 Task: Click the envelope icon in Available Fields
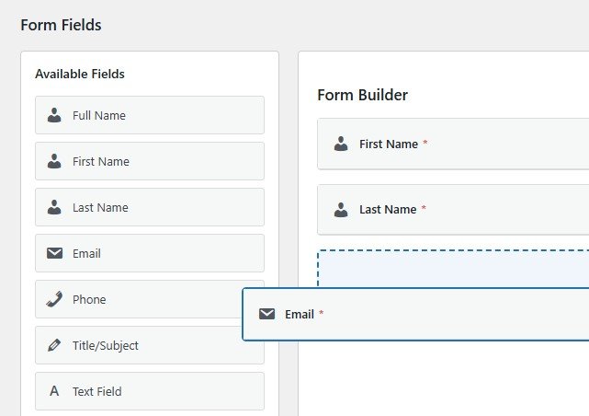pyautogui.click(x=54, y=253)
